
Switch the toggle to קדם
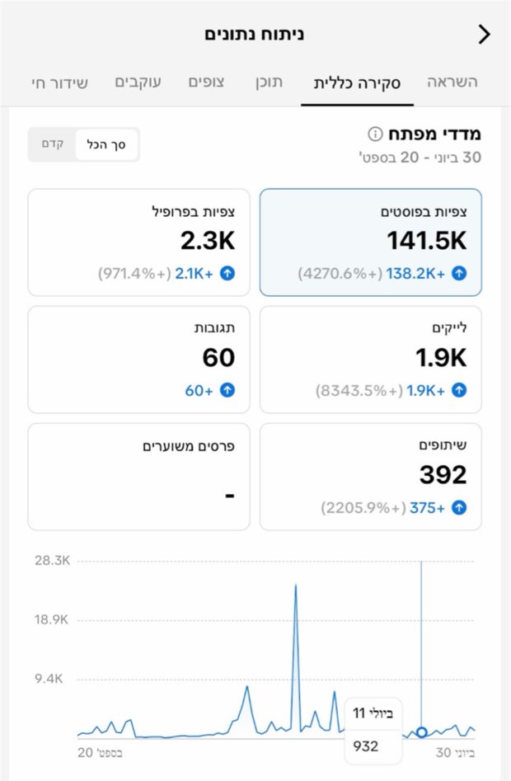click(x=52, y=144)
